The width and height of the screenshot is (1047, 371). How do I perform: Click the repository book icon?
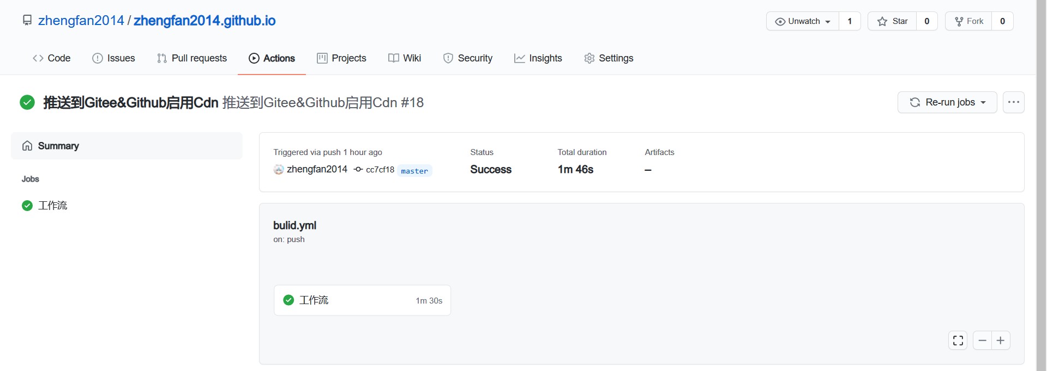pos(27,21)
